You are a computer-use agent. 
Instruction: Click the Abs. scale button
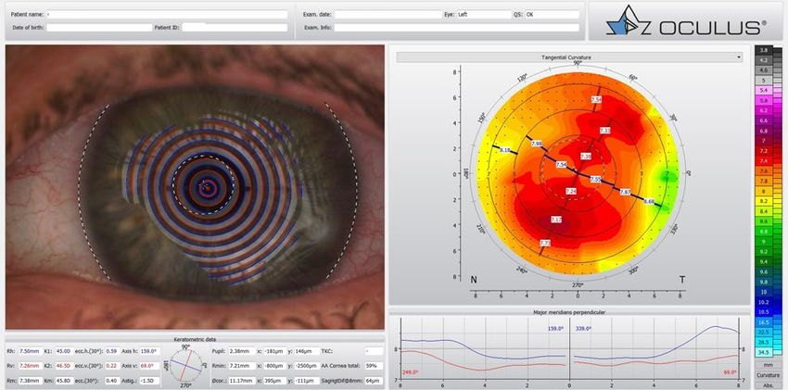tap(769, 385)
